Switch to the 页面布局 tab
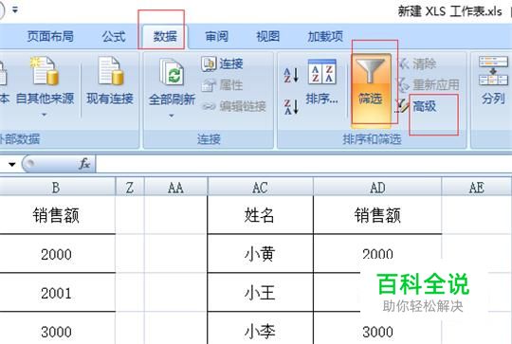The width and height of the screenshot is (512, 344). pyautogui.click(x=50, y=37)
